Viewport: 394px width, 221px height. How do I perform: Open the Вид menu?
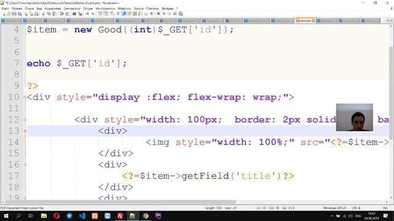tap(39, 9)
